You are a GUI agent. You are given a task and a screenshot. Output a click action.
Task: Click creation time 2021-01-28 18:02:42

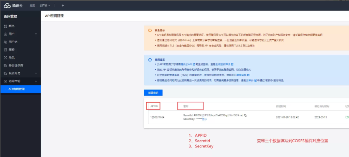[287, 117]
